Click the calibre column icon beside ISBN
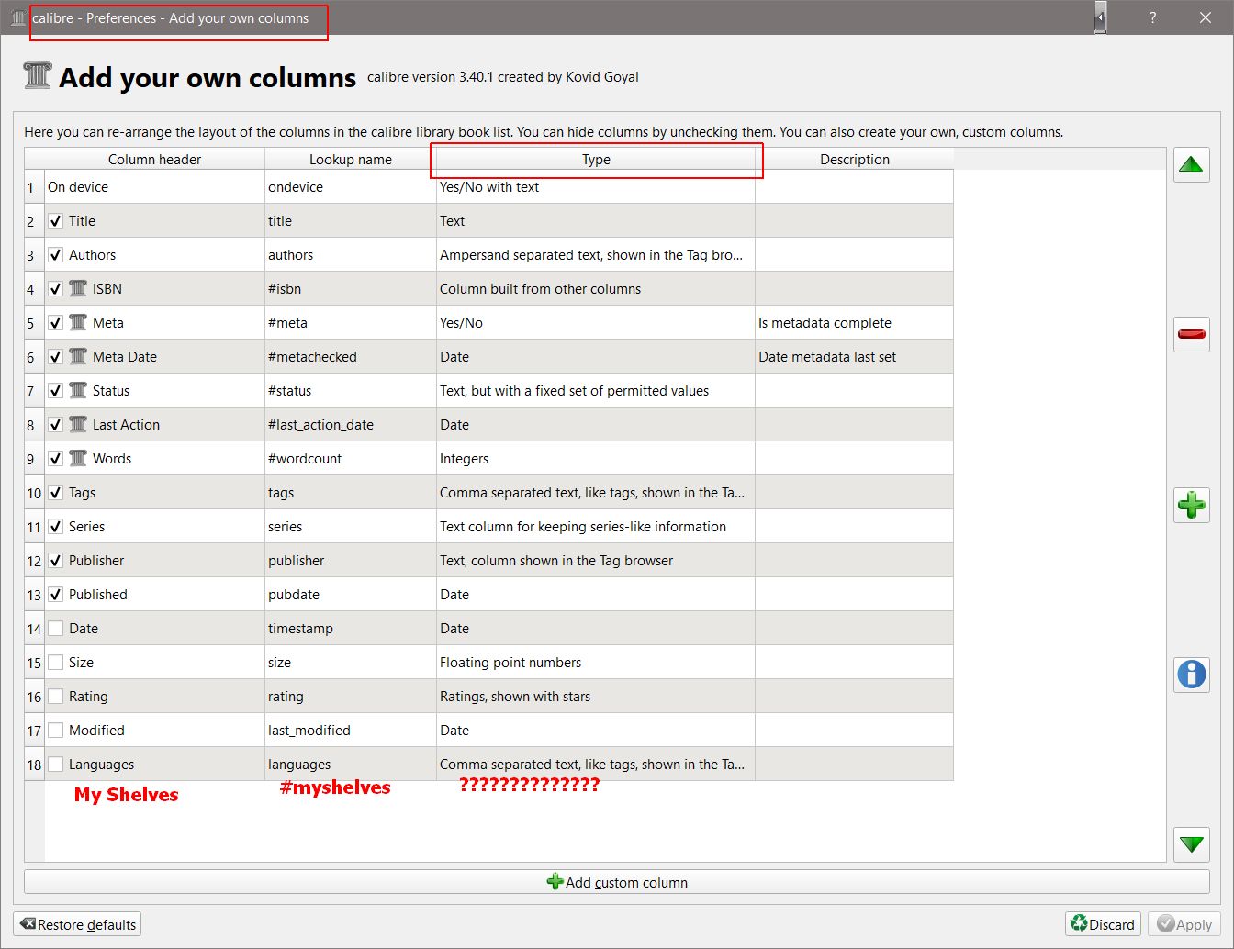 (78, 288)
